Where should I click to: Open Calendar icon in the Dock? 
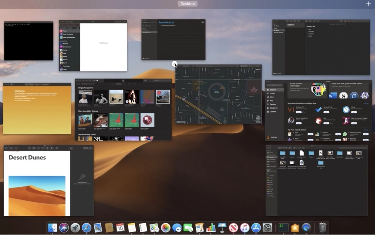point(120,228)
